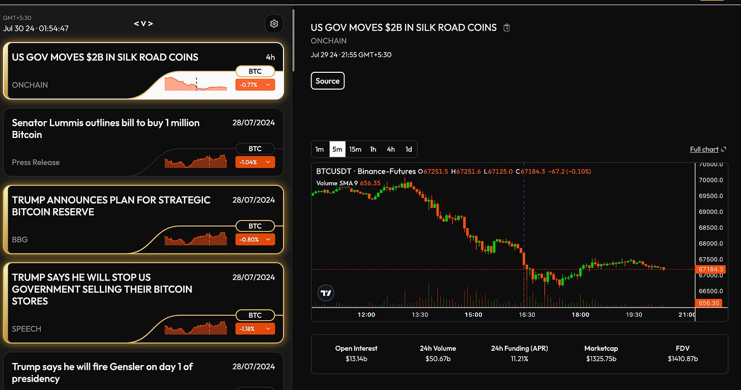Open the down chevron beside the navigation arrows

pos(144,23)
